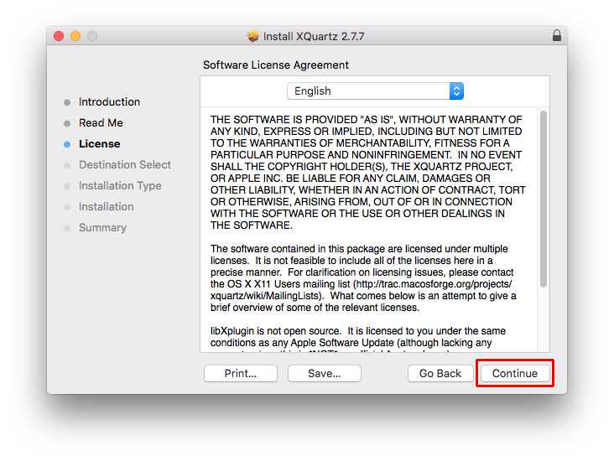Click the license text scrollbar thumb
The height and width of the screenshot is (461, 614).
coord(544,199)
